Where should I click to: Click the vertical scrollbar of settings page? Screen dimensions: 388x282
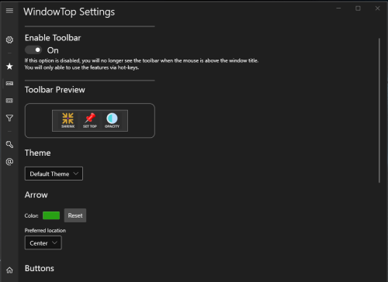pyautogui.click(x=379, y=111)
